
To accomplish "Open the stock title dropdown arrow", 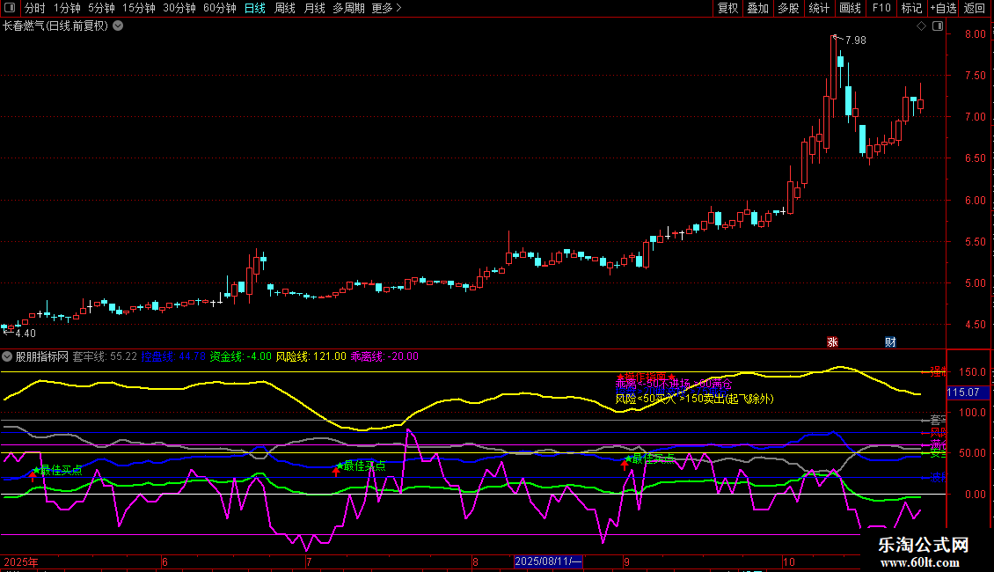I will pyautogui.click(x=118, y=26).
